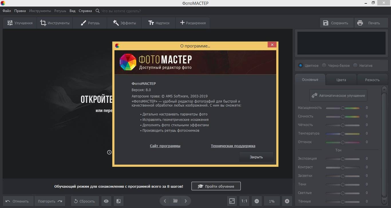Click the zoom in plus icon

click(x=287, y=201)
